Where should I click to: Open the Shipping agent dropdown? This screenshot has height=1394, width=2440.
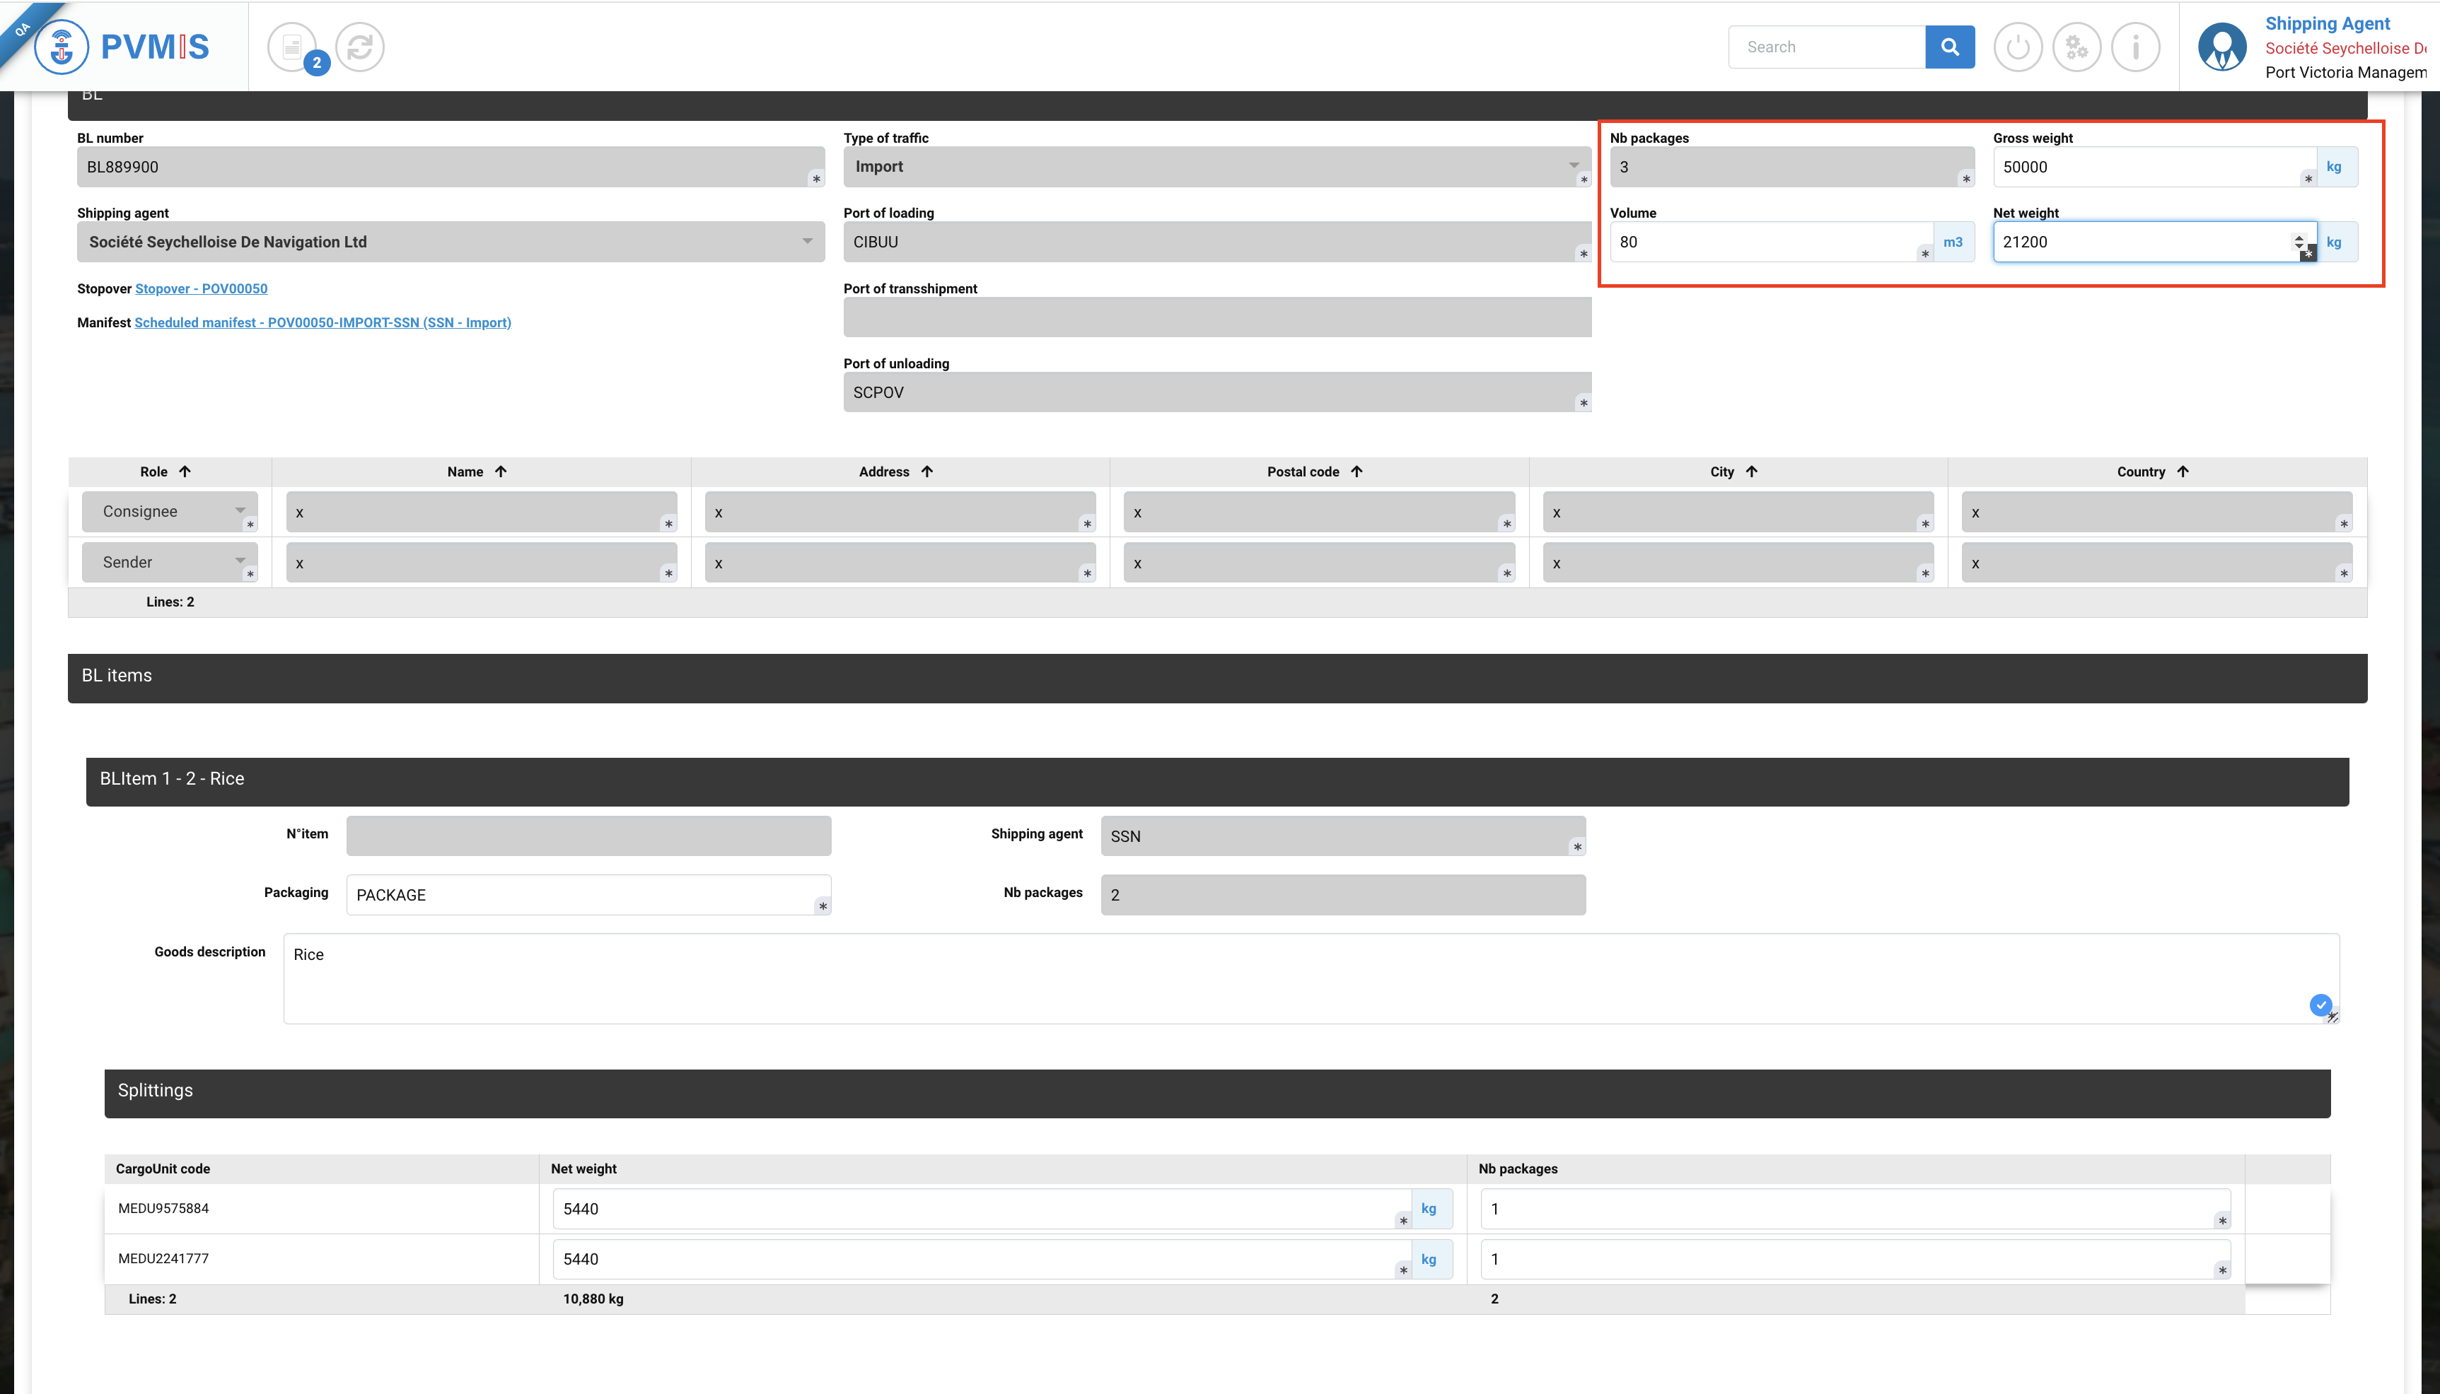click(807, 241)
